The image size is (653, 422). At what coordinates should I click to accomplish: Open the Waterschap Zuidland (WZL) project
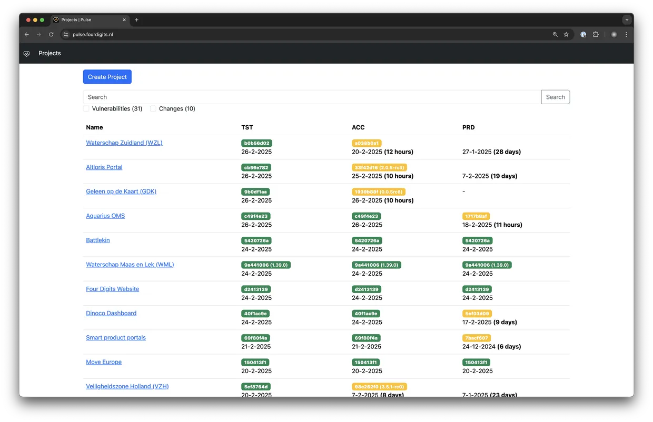coord(124,143)
